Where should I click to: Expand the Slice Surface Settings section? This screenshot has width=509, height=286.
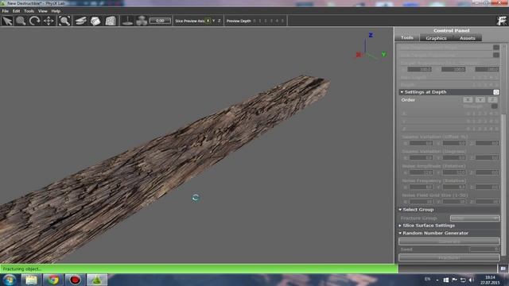point(400,226)
